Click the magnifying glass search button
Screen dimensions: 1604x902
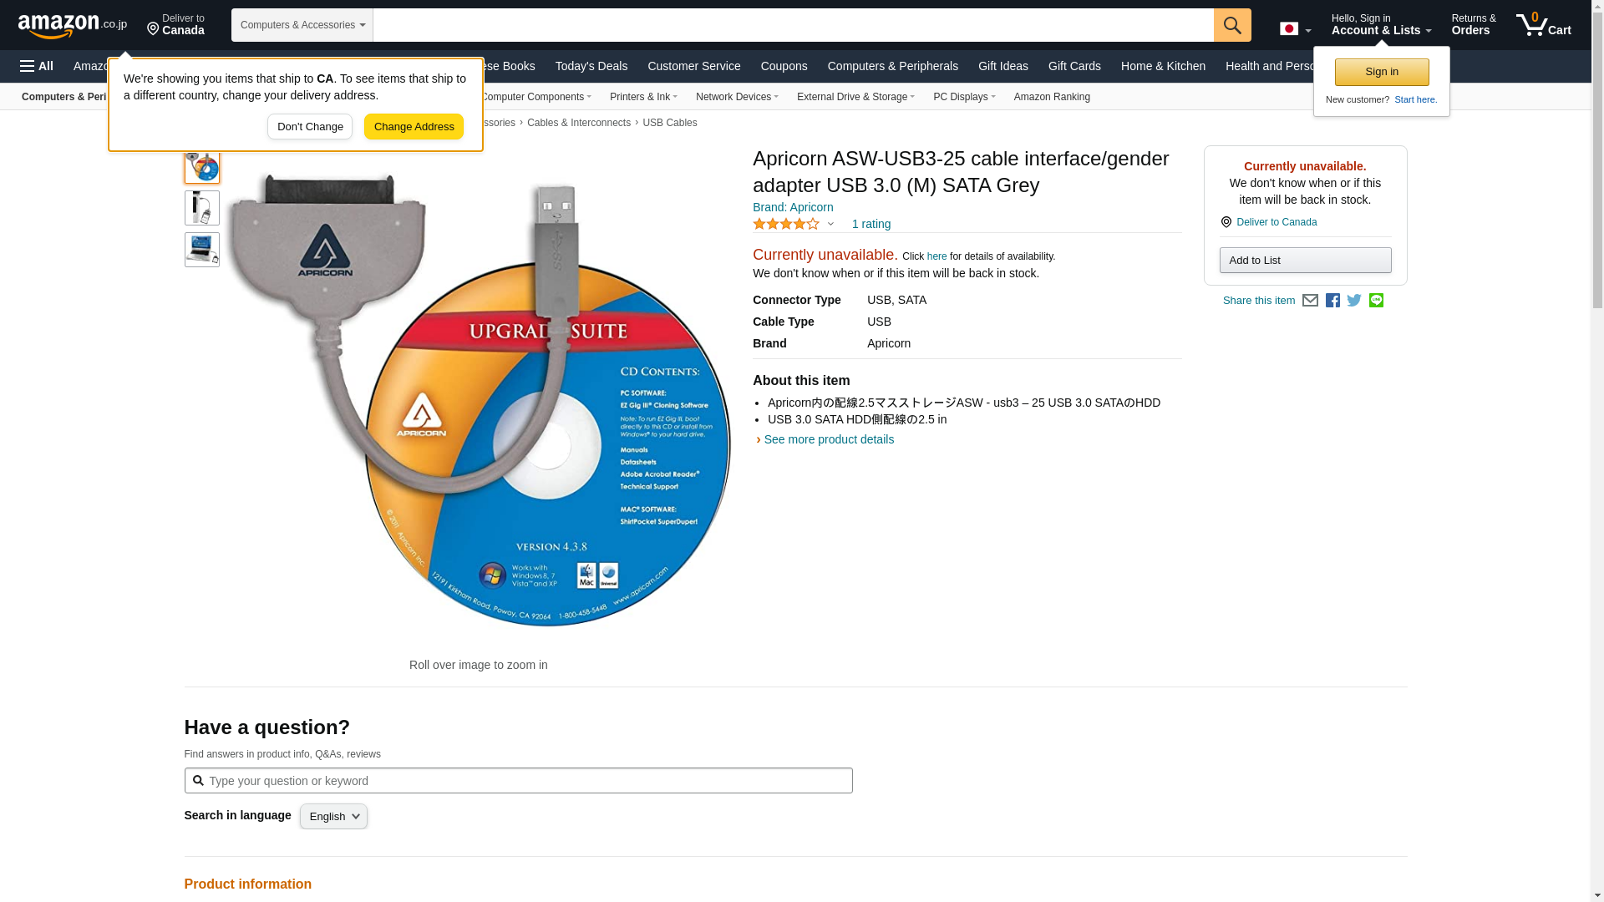coord(1231,25)
